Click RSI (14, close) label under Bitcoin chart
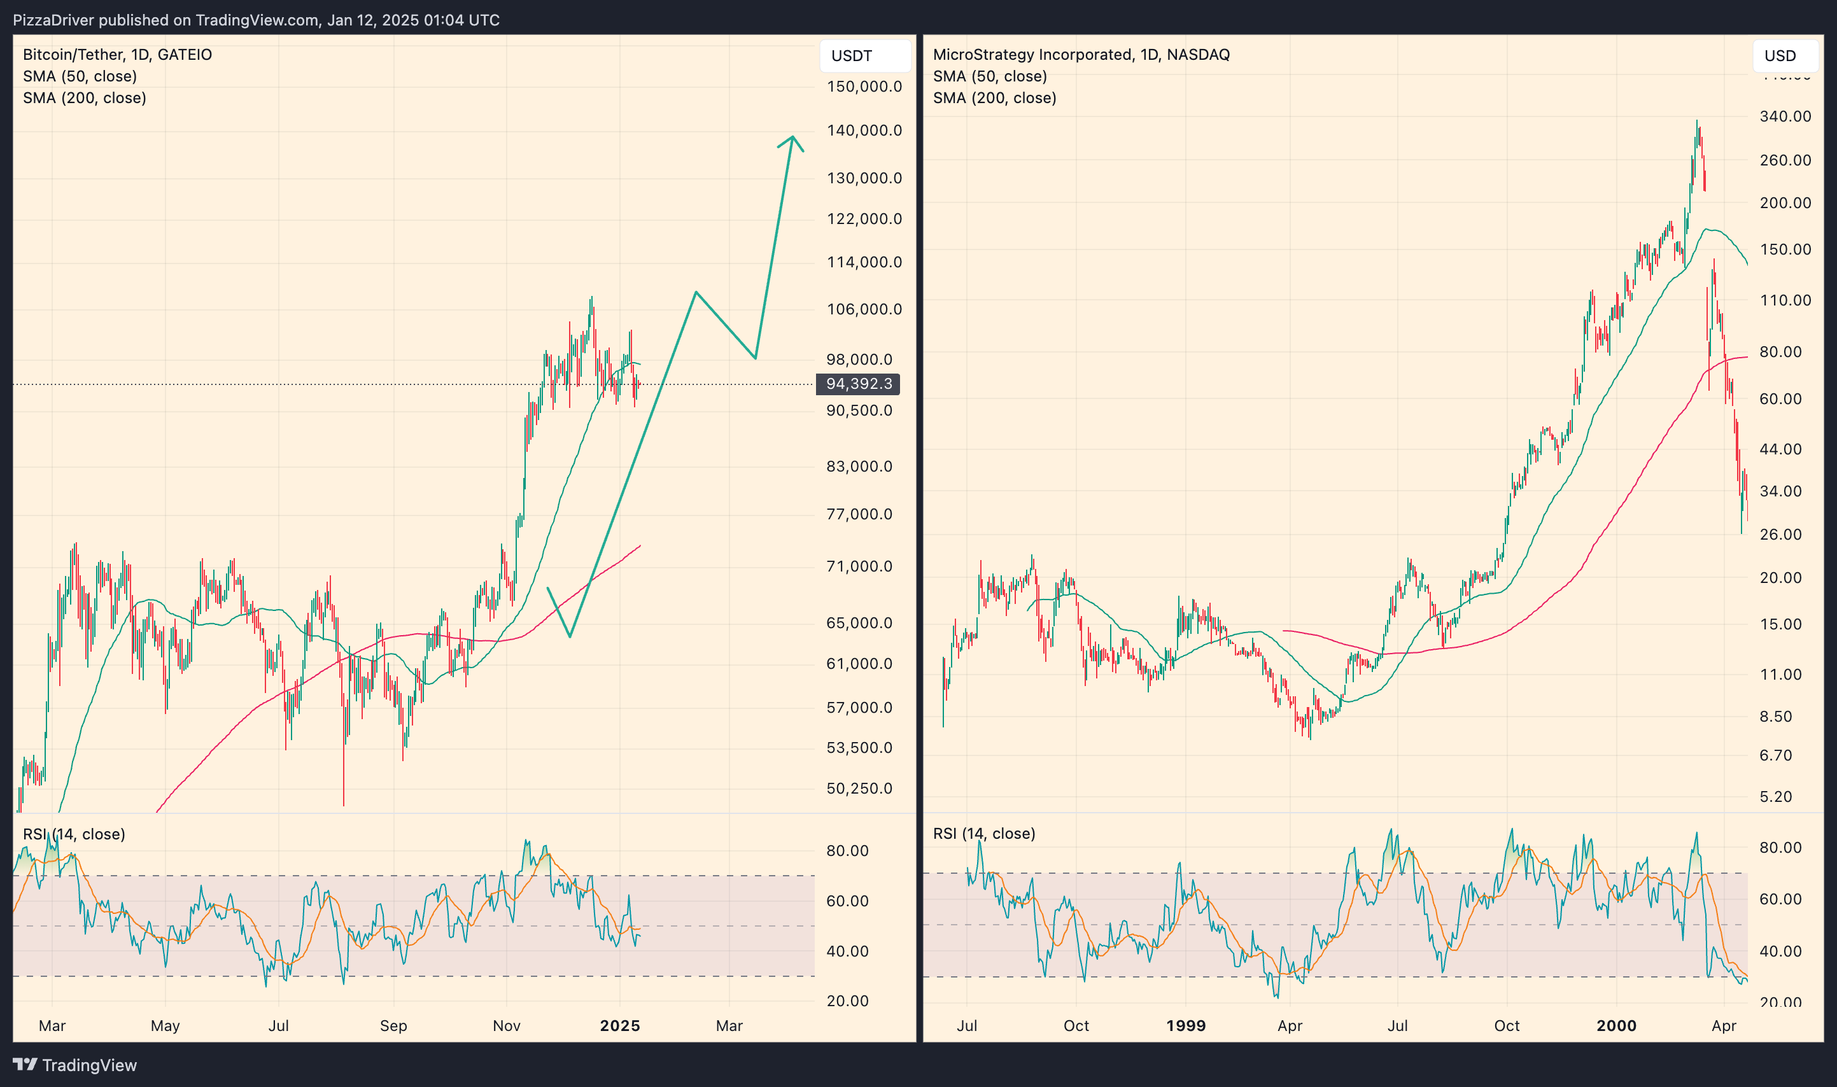Screen dimensions: 1837x1087 click(74, 834)
